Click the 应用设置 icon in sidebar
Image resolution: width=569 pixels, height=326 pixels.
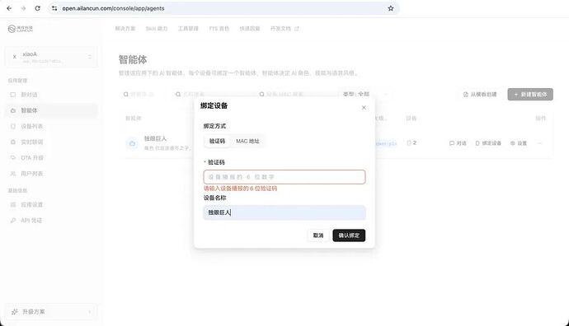13,205
